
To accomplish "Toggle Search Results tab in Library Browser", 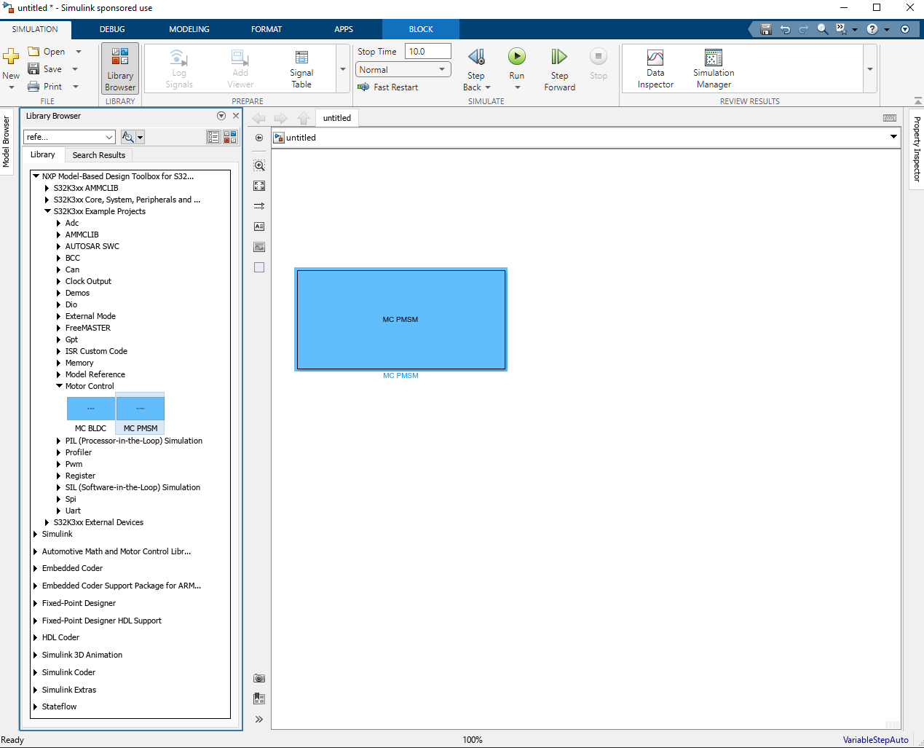I will 98,154.
